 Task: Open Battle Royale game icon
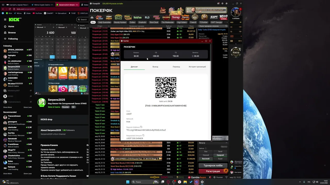[118, 17]
